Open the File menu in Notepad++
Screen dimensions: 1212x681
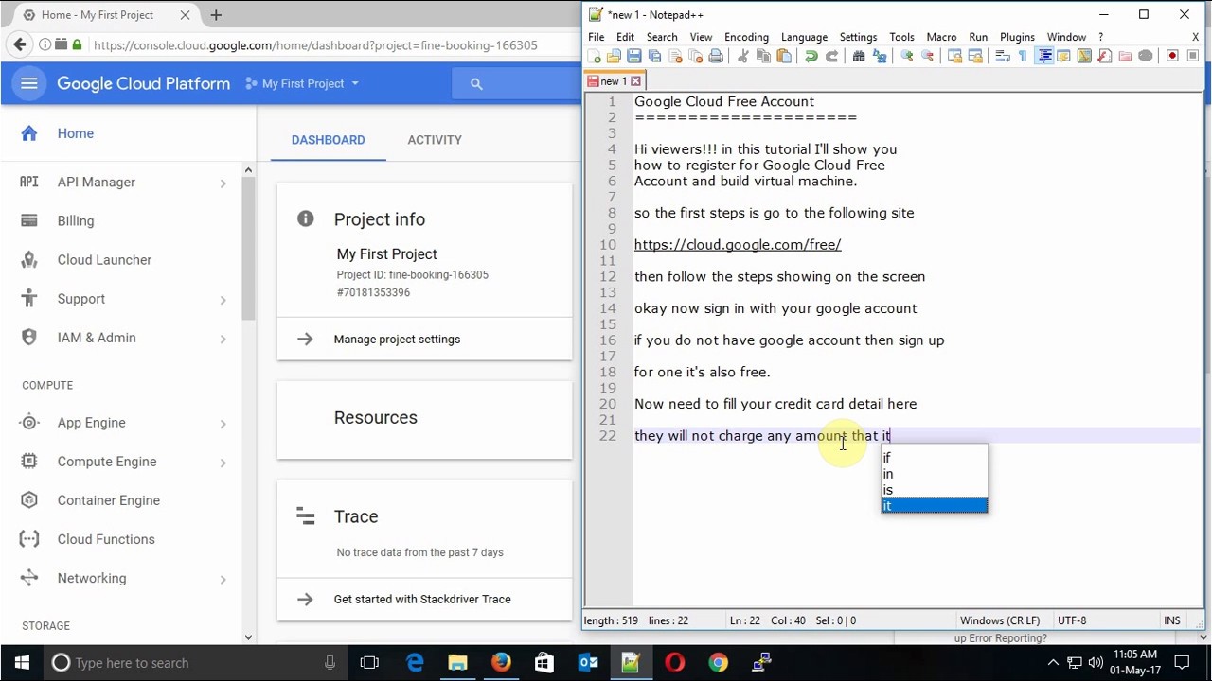point(597,37)
